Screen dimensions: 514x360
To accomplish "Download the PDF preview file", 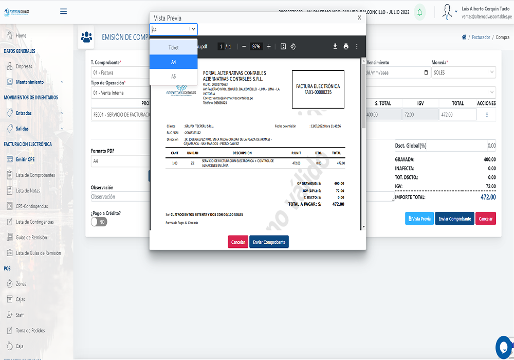I will (335, 46).
